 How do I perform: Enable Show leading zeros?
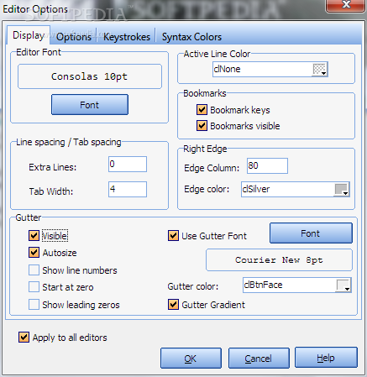34,304
